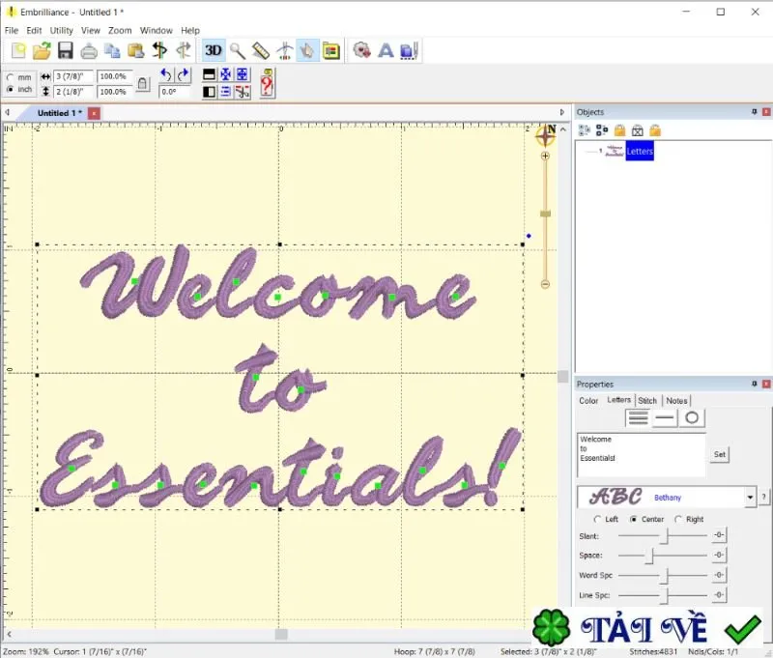Reset Line Spc with -0- button
Screen dimensions: 773x658
719,595
